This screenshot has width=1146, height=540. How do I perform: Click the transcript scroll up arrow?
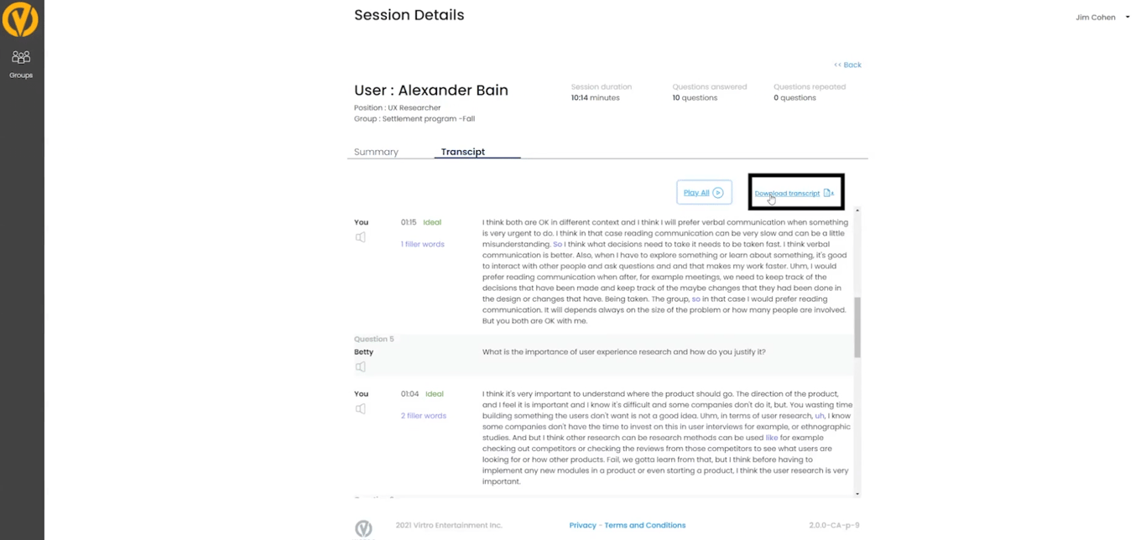click(857, 210)
